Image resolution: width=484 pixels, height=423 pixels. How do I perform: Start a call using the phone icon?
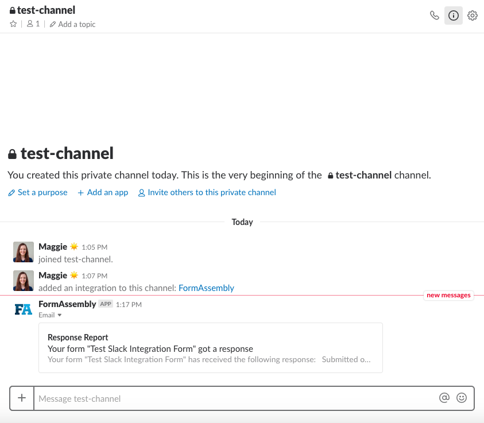pos(435,15)
